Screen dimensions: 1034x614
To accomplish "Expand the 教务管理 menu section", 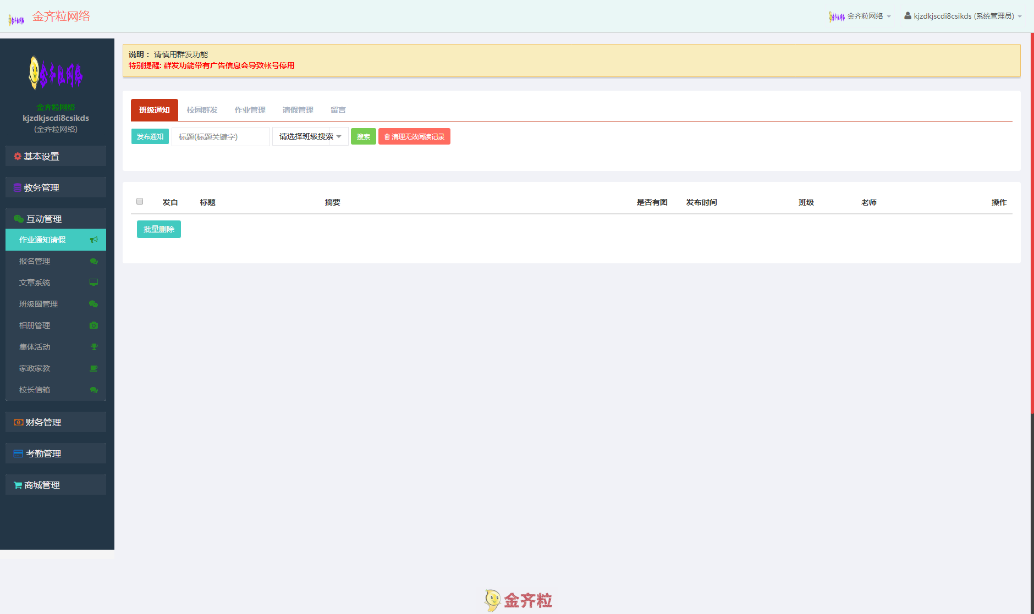I will click(x=56, y=187).
